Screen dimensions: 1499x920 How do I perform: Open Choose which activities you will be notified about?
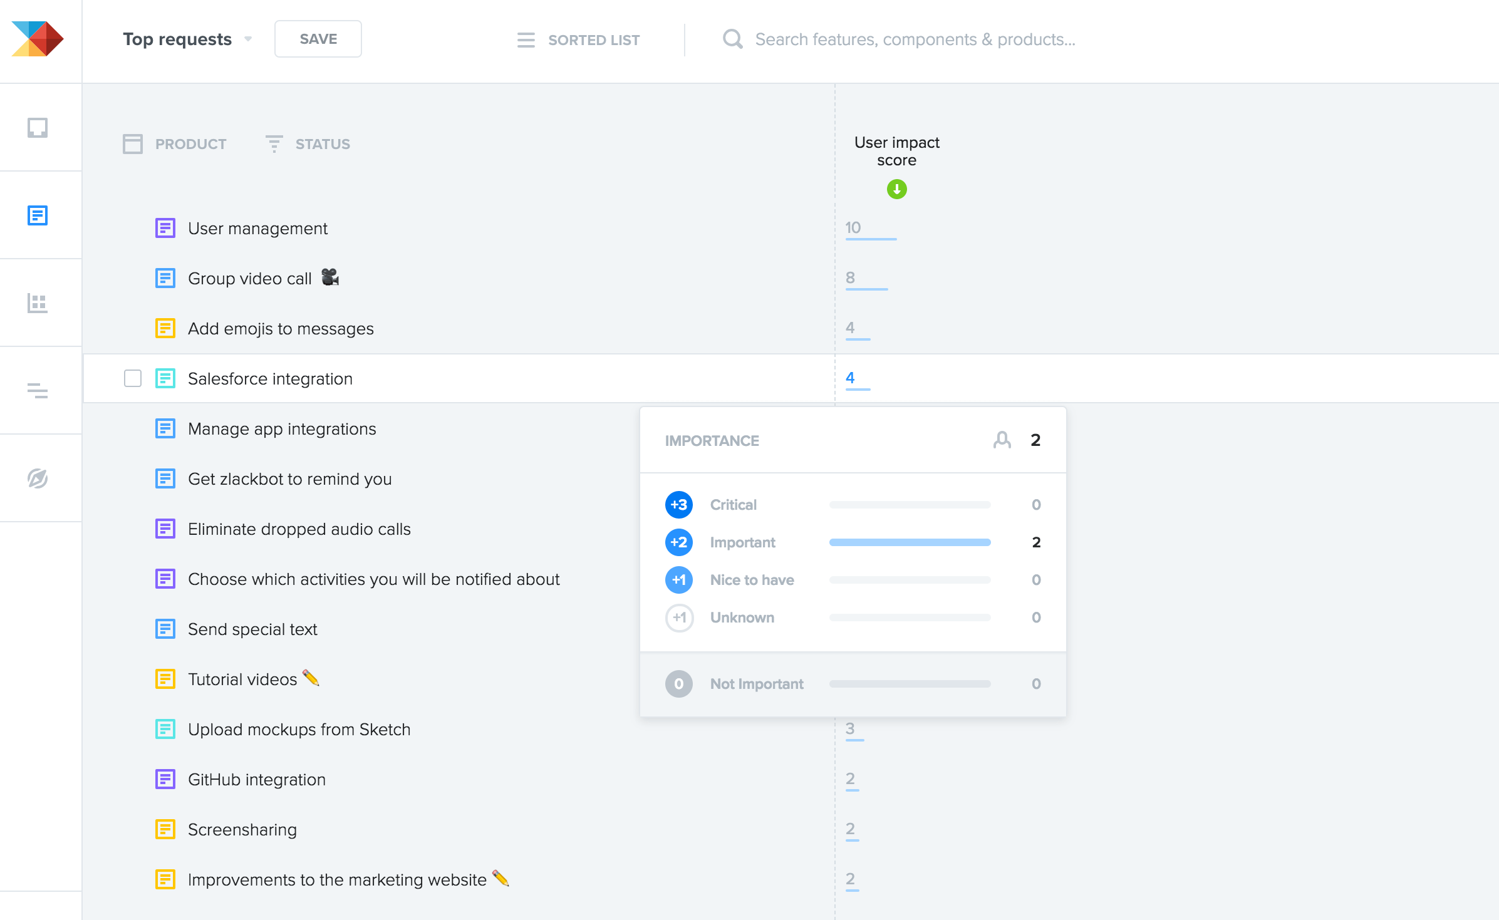pyautogui.click(x=374, y=579)
